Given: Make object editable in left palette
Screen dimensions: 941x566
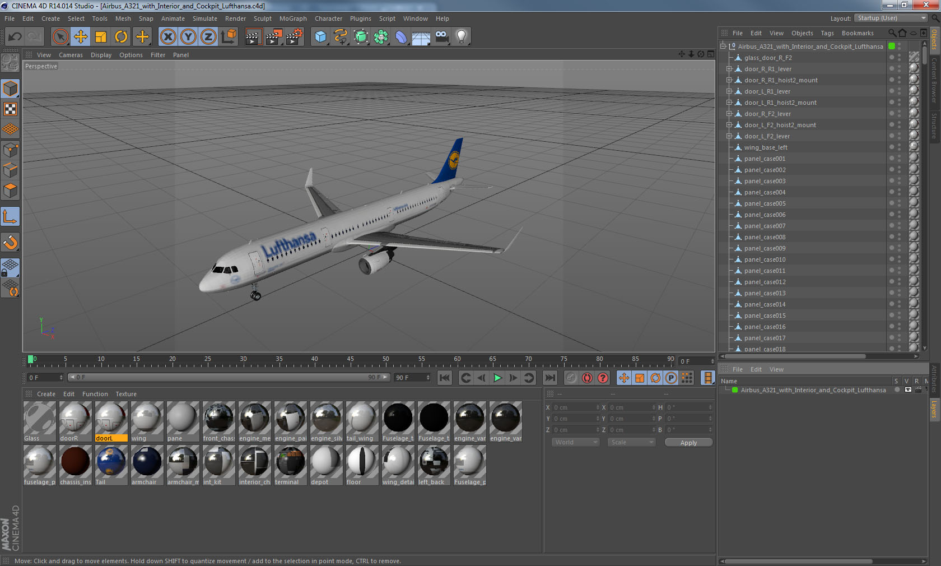Looking at the screenshot, I should tap(10, 63).
